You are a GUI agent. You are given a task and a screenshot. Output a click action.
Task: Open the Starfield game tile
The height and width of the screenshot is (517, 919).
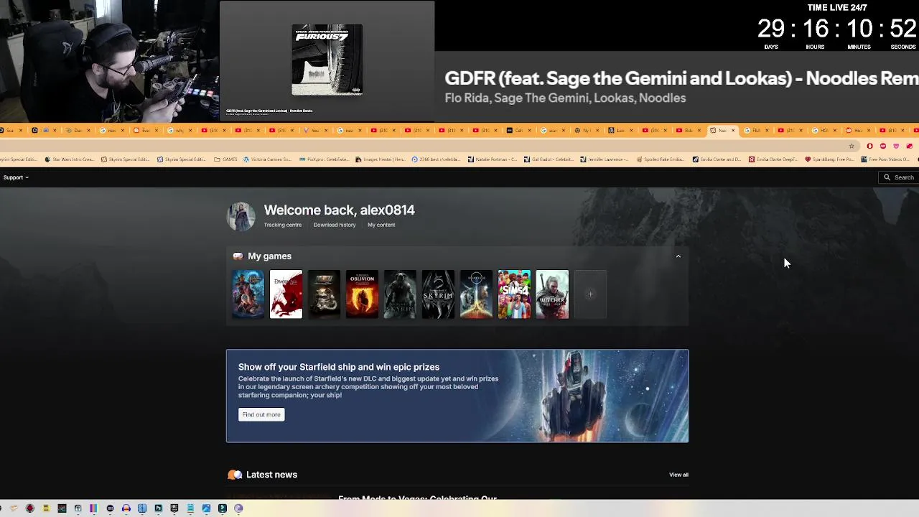coord(476,294)
